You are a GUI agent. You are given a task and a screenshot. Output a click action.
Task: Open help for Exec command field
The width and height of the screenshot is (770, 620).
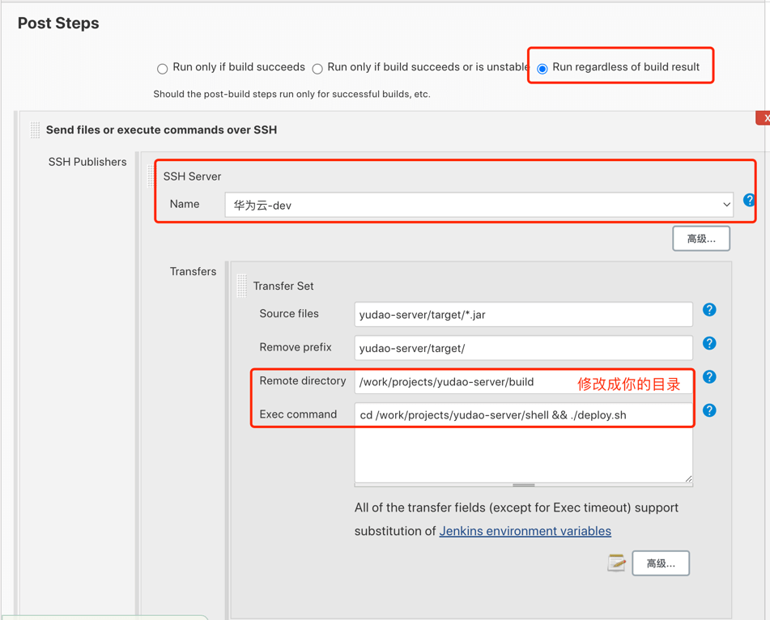tap(709, 410)
